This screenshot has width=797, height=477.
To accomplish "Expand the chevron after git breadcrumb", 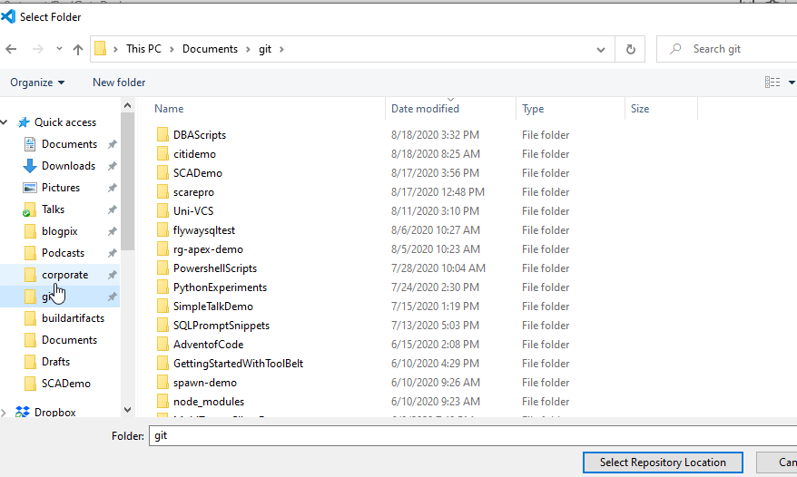I will [x=281, y=49].
